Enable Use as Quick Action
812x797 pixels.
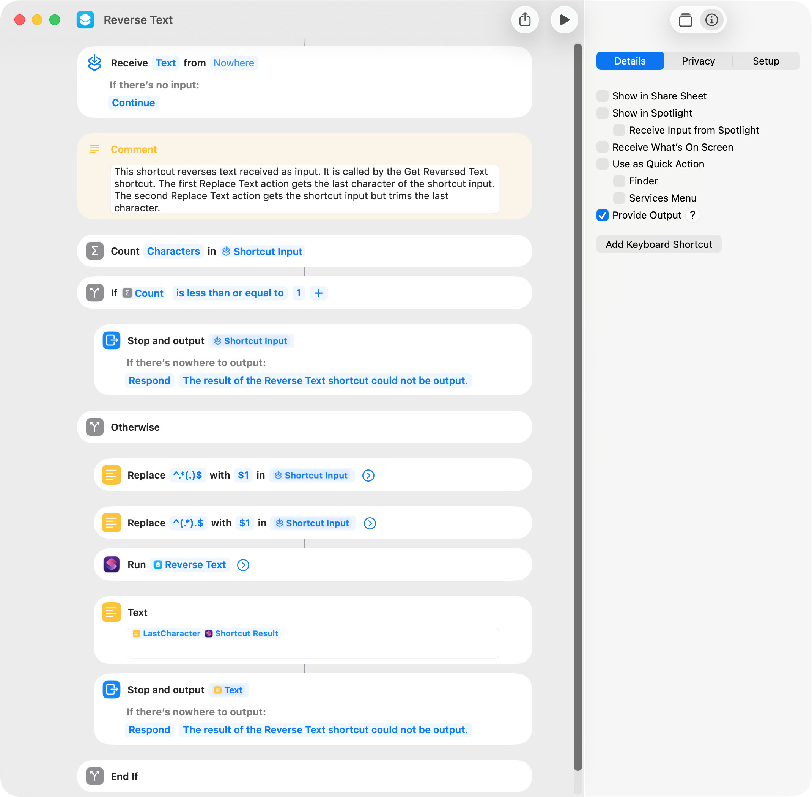tap(602, 164)
